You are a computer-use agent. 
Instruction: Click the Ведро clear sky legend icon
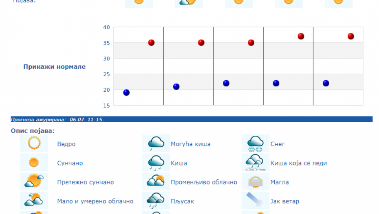point(34,143)
